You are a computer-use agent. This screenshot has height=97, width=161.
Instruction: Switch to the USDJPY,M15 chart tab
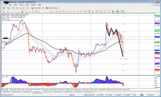point(69,92)
